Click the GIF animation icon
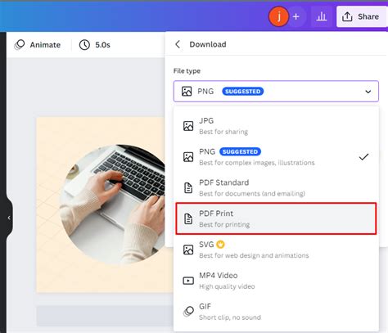This screenshot has height=333, width=388. 188,312
